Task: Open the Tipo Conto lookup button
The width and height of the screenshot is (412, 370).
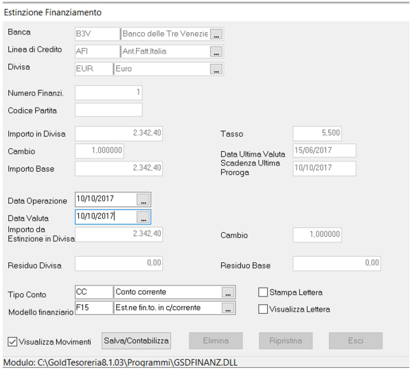Action: point(228,292)
